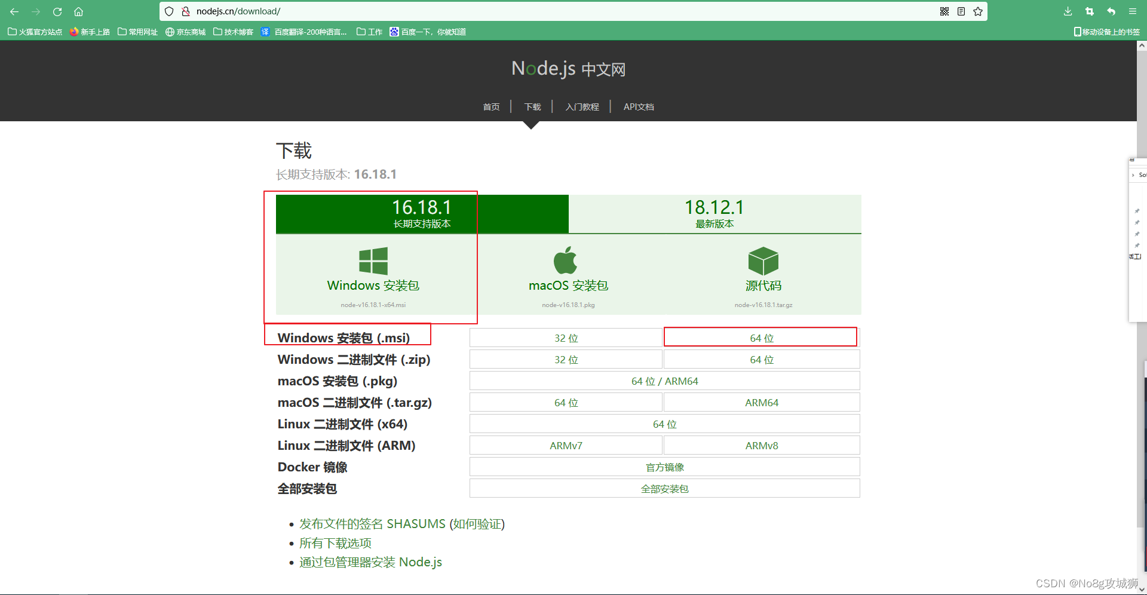This screenshot has height=595, width=1147.
Task: Reload the download page
Action: (57, 11)
